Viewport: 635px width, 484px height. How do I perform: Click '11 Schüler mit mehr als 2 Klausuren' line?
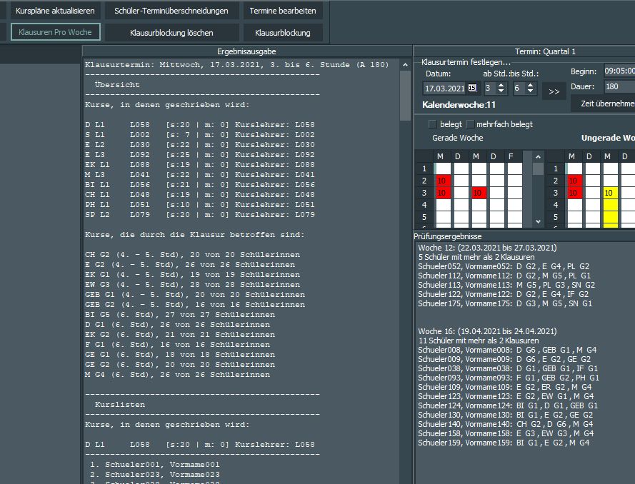(479, 341)
